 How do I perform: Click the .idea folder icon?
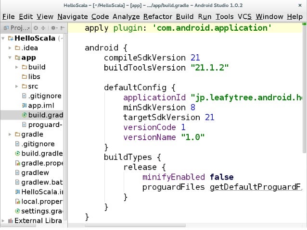(17, 48)
